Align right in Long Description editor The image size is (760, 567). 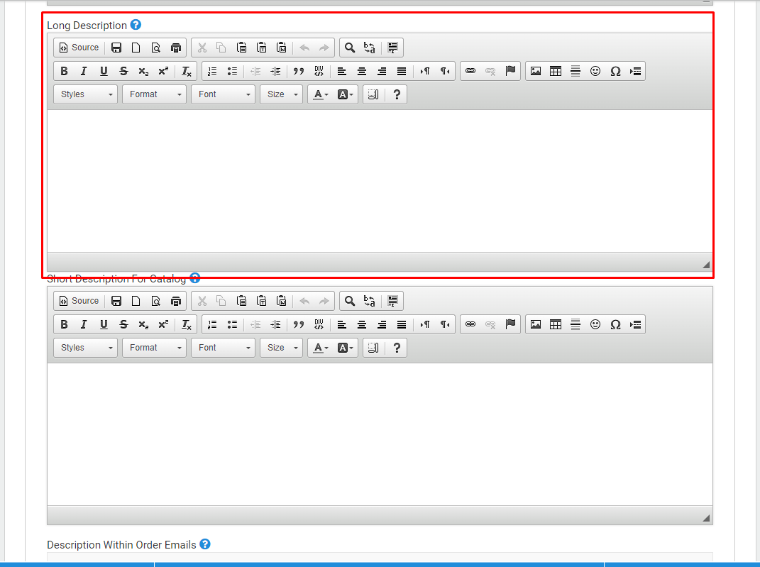click(x=382, y=71)
